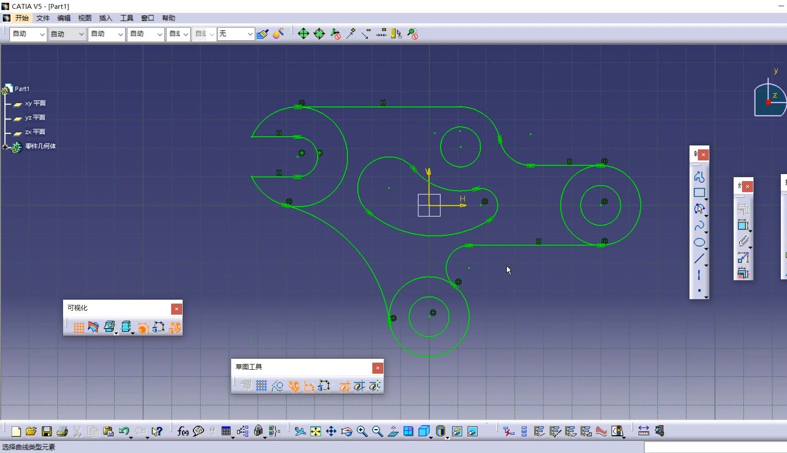The image size is (787, 453).
Task: Open the third 自动 dropdown
Action: (106, 34)
